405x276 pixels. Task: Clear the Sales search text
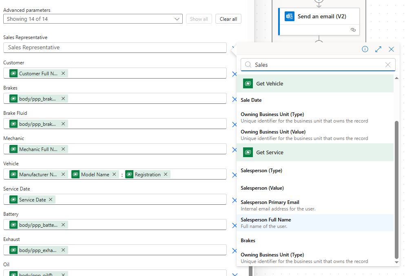(387, 65)
